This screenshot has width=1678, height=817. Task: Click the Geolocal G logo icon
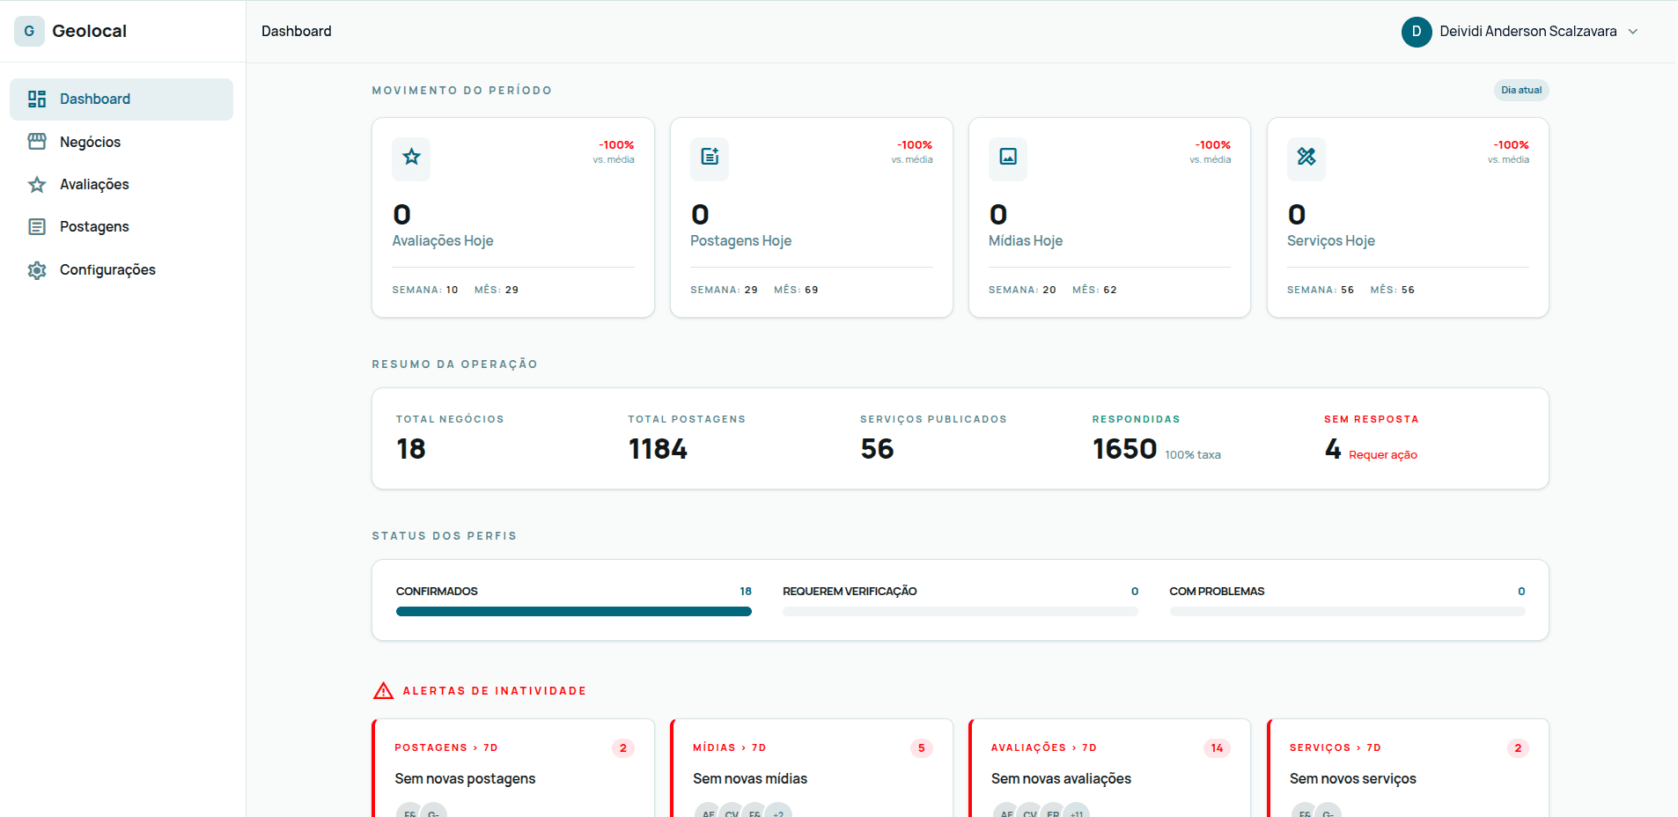pos(29,31)
